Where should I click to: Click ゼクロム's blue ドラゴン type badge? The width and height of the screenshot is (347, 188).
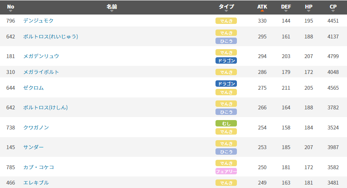point(226,84)
